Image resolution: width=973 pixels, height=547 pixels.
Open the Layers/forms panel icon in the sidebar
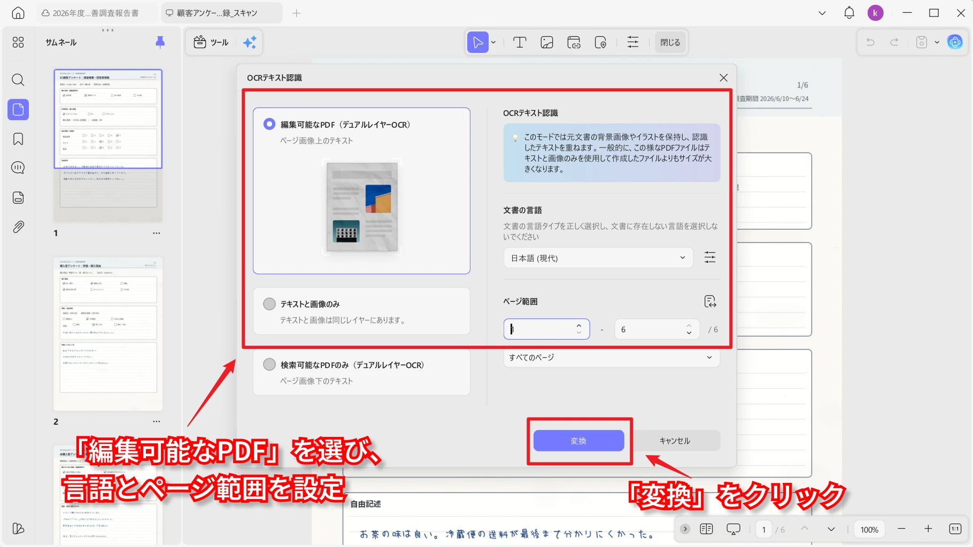pos(18,198)
